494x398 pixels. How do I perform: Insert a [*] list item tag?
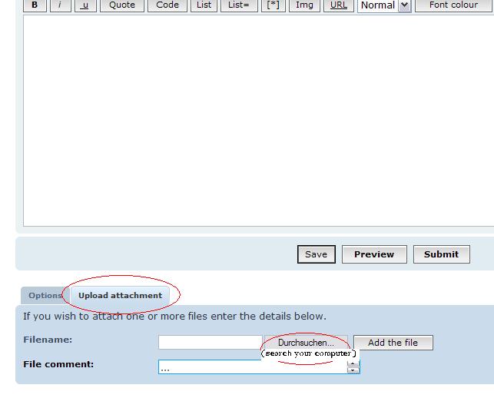coord(274,5)
